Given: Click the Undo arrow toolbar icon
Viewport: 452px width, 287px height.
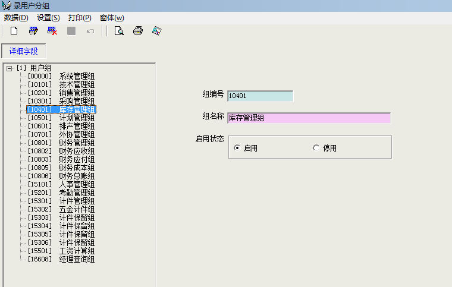Looking at the screenshot, I should click(90, 31).
